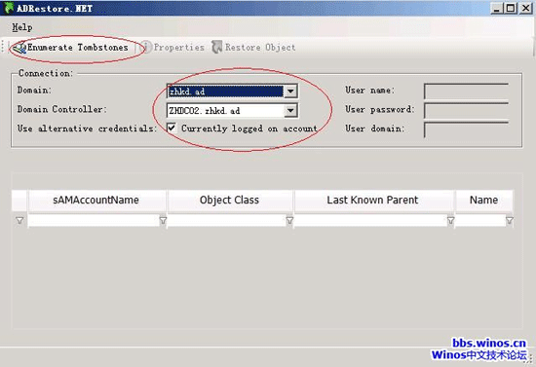Click the Restore Object toolbar button
The width and height of the screenshot is (536, 367).
pos(253,48)
